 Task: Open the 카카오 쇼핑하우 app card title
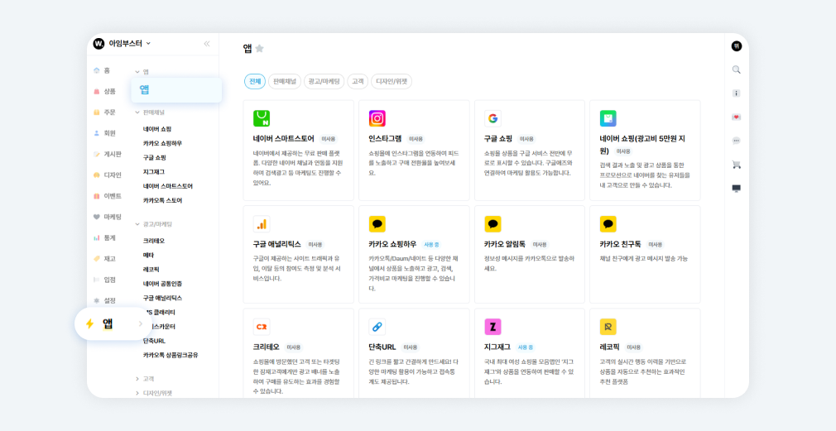[x=392, y=244]
